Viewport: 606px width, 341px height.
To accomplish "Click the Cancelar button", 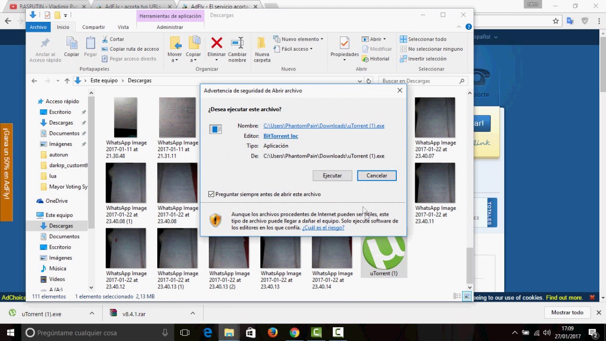I will pos(377,176).
